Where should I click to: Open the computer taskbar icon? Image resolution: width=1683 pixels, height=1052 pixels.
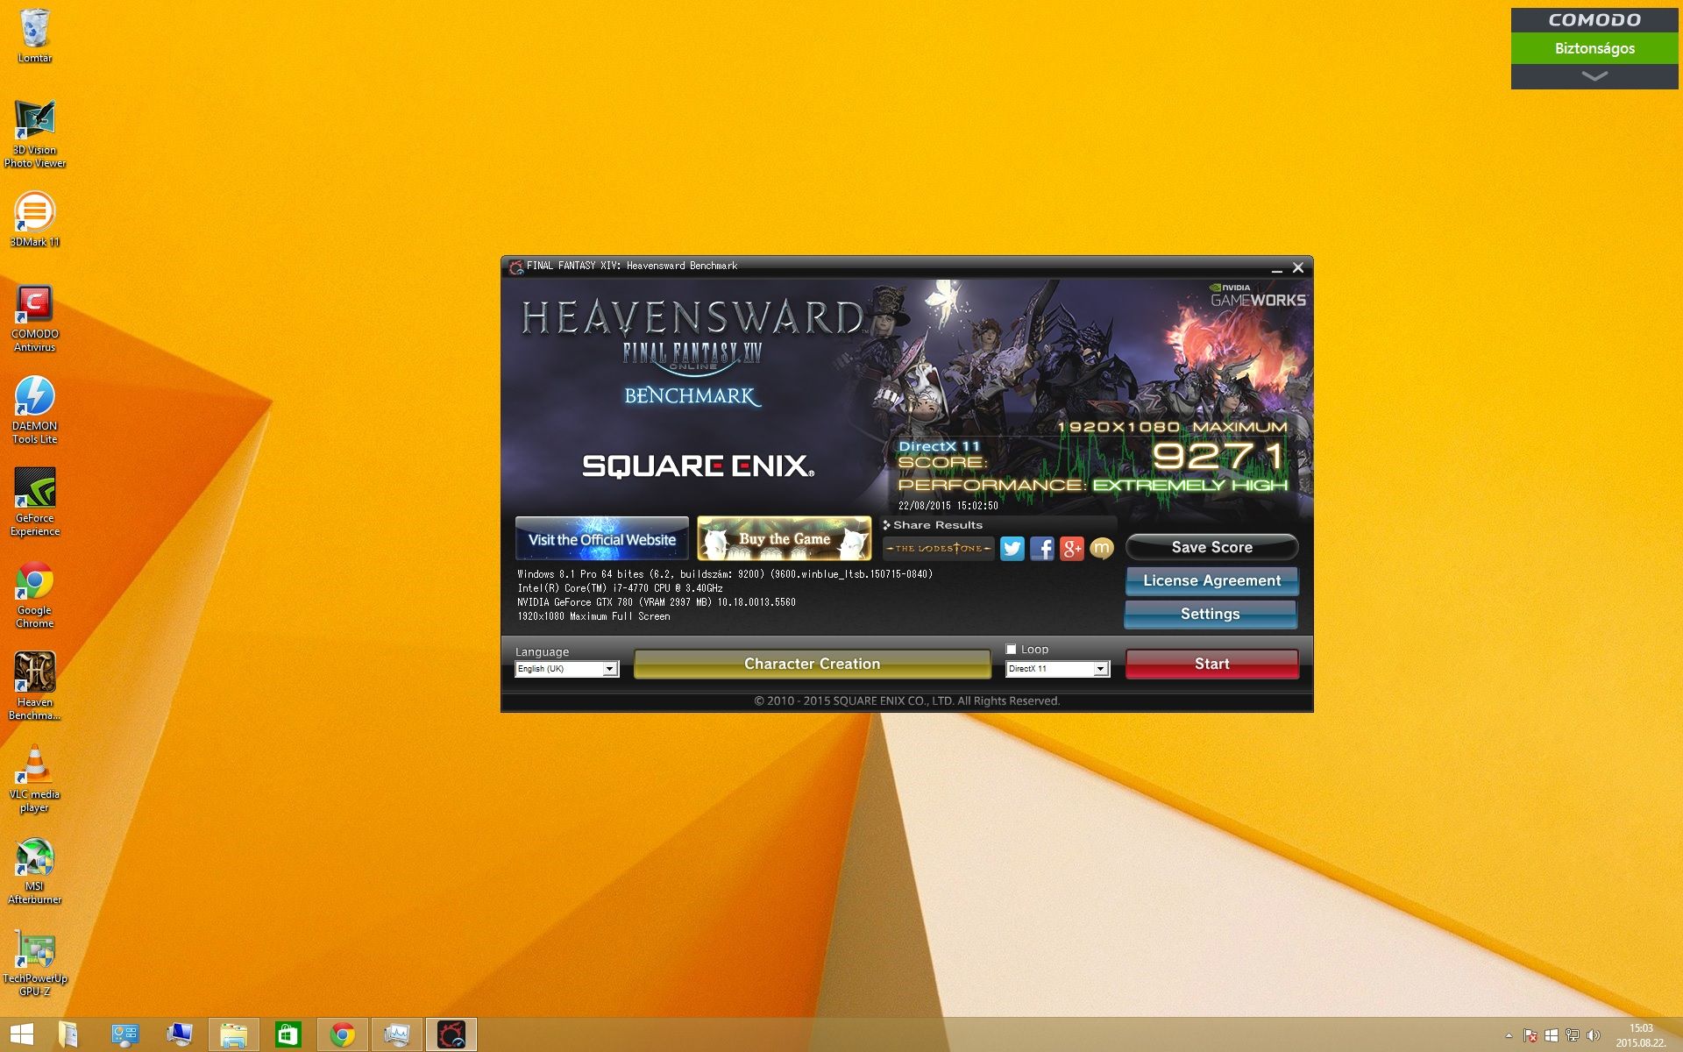point(180,1035)
